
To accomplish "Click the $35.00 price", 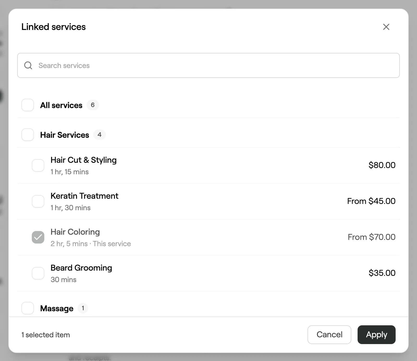I will pyautogui.click(x=382, y=273).
